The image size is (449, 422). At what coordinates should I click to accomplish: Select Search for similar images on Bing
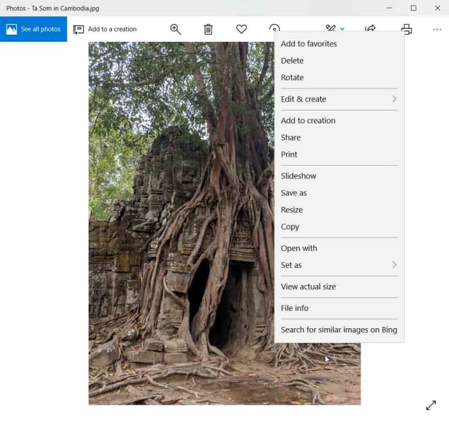339,330
